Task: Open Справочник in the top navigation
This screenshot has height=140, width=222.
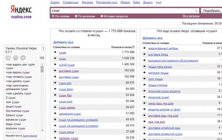Action: (x=71, y=2)
